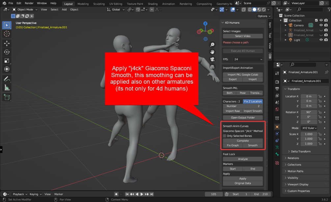Expand the Delta Transform panel
Image resolution: width=331 pixels, height=202 pixels.
(x=301, y=152)
